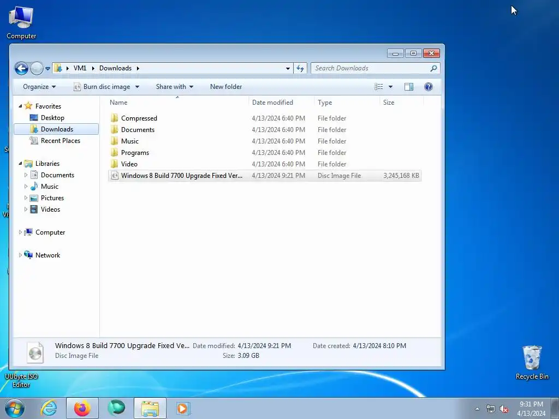This screenshot has height=419, width=559.
Task: Expand the Music library node
Action: (x=26, y=187)
